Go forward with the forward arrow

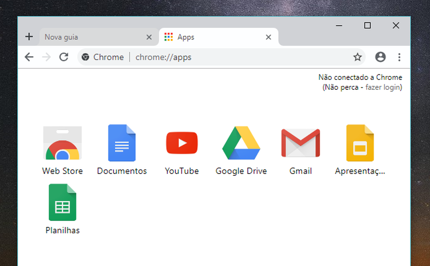pos(46,57)
